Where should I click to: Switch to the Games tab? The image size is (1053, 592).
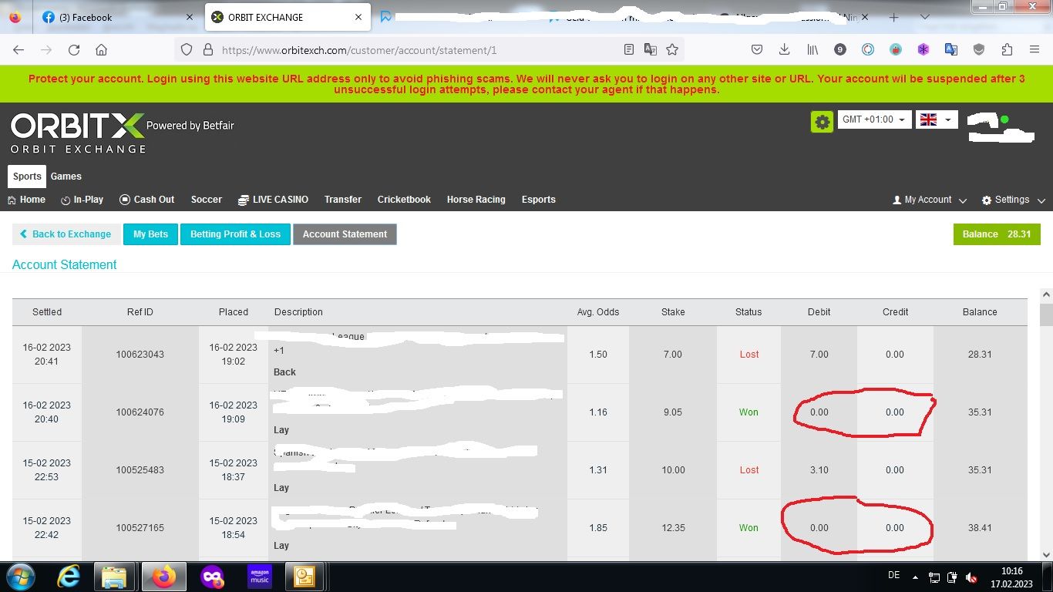click(x=66, y=177)
